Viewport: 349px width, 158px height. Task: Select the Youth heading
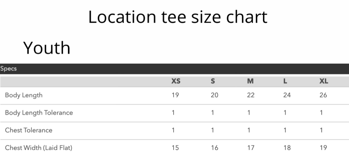(x=47, y=48)
